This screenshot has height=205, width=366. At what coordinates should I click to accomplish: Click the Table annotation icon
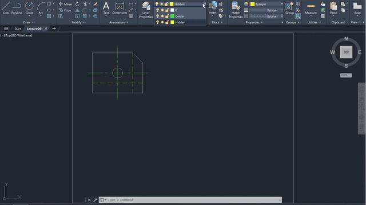(131, 16)
